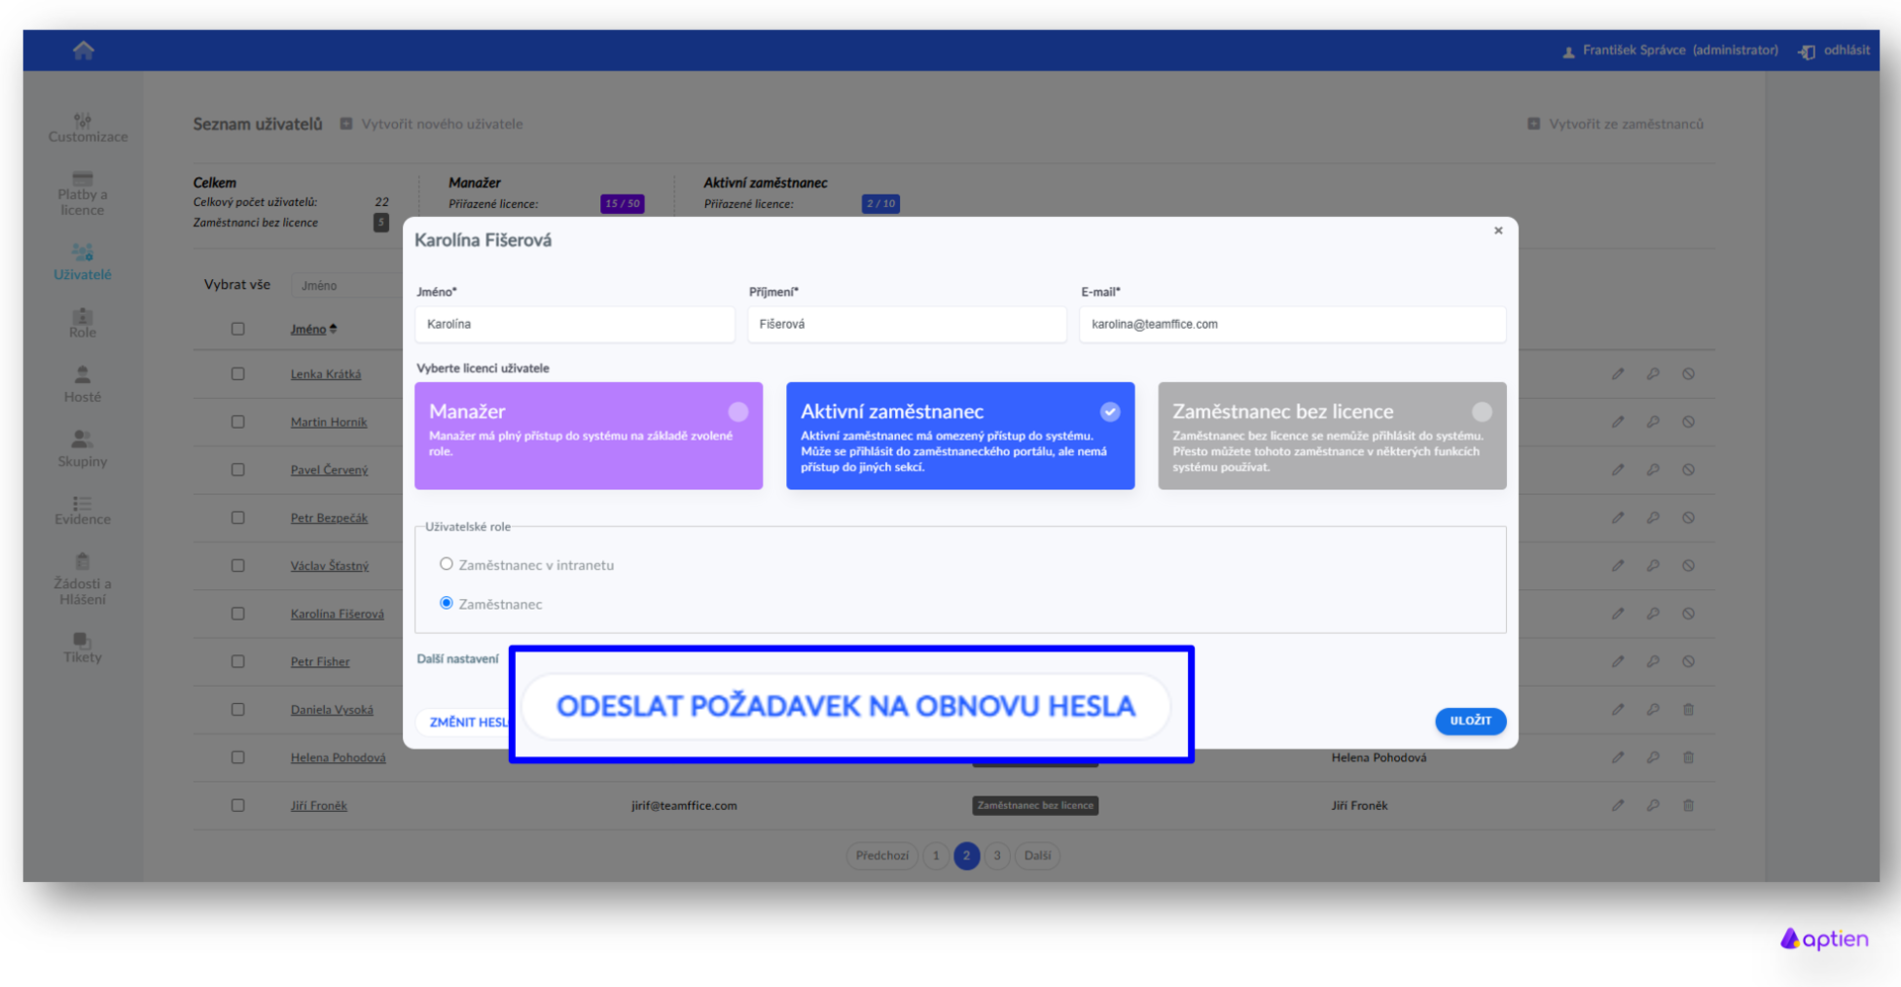The width and height of the screenshot is (1901, 987).
Task: Choose the Manažer licence card
Action: (588, 436)
